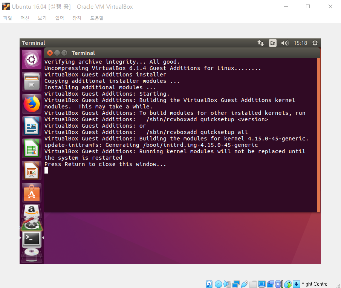Viewport: 341px width, 288px height.
Task: Click the shared folders status icon
Action: (x=253, y=284)
